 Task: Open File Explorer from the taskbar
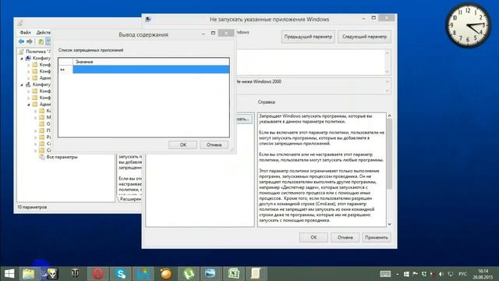pyautogui.click(x=28, y=274)
